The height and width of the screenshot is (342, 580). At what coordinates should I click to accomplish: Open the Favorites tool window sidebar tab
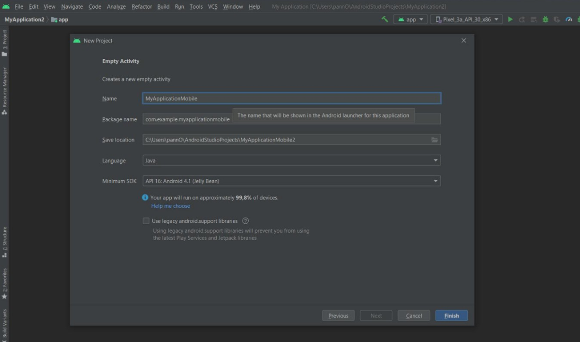pos(4,283)
